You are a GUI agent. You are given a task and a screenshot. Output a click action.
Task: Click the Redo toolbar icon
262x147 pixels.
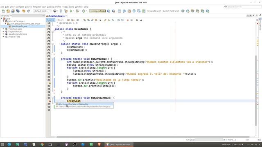click(29, 11)
